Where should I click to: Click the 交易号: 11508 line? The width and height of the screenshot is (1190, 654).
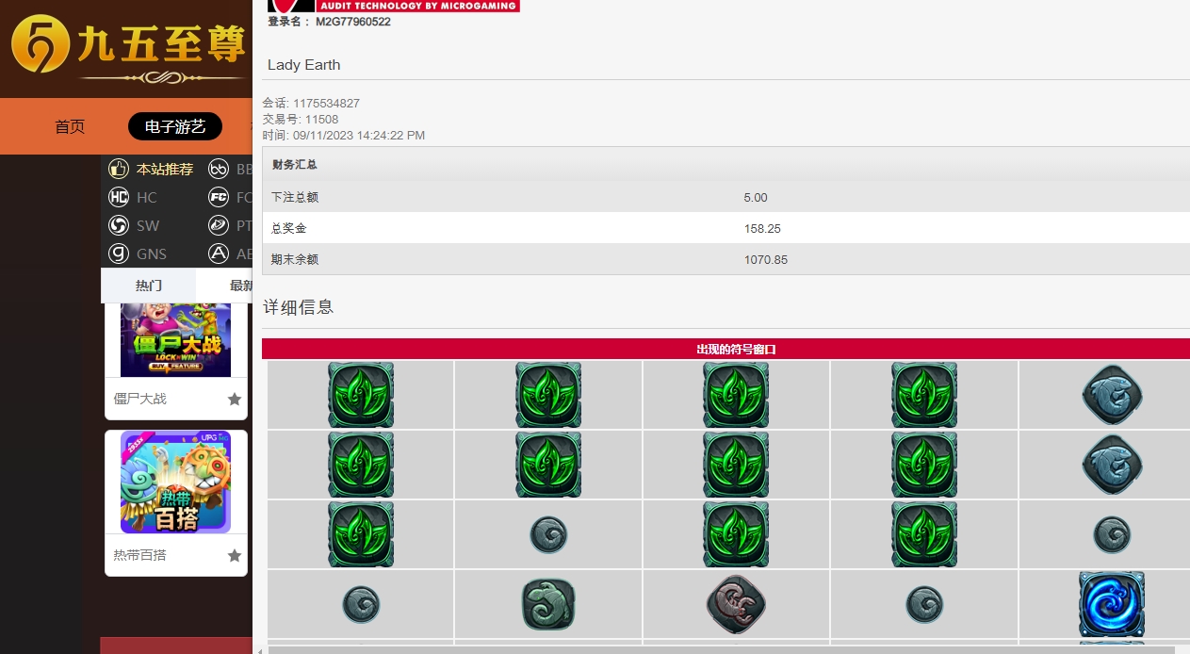coord(301,120)
